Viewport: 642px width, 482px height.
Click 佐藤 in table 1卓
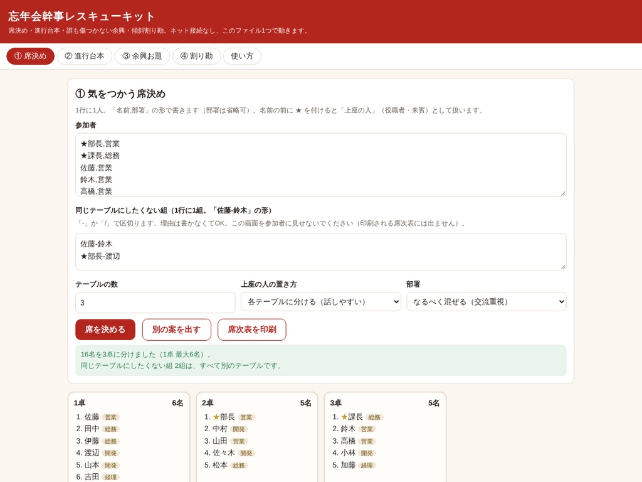pos(92,417)
